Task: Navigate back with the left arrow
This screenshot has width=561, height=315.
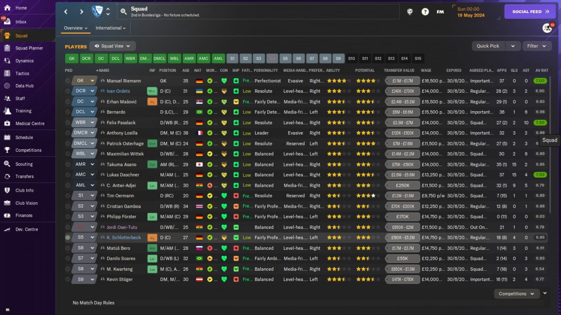Action: coord(66,12)
